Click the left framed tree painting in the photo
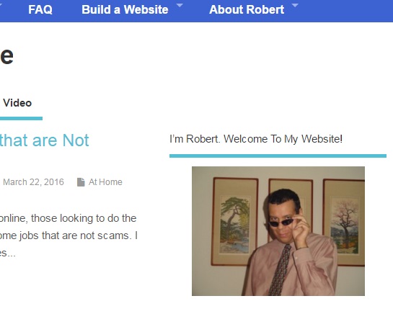This screenshot has height=314, width=393. (234, 221)
